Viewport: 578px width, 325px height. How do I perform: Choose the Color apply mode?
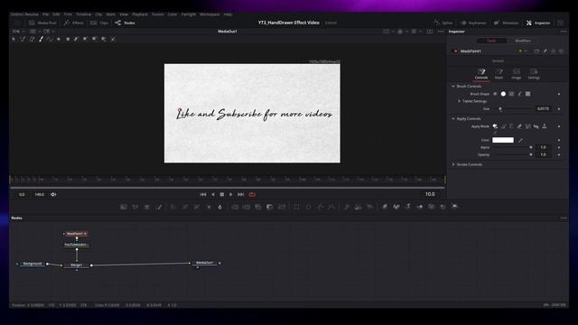(x=495, y=126)
